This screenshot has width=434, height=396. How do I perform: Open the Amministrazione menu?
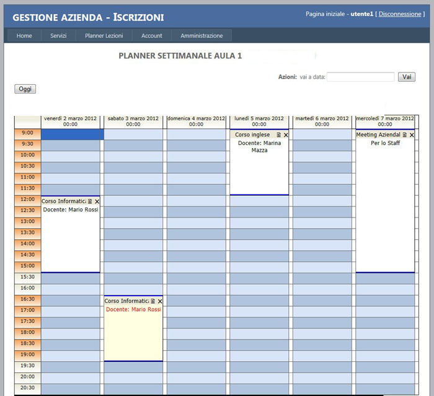pos(201,36)
